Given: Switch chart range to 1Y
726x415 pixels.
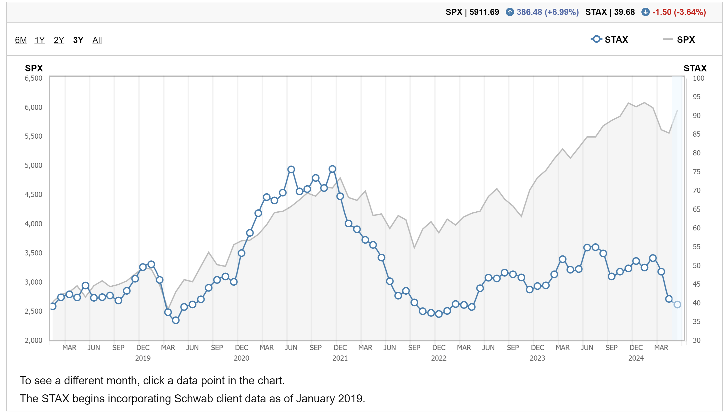Looking at the screenshot, I should coord(40,40).
